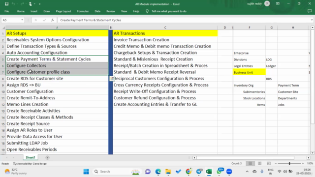
Task: Select column C header
Action: (165, 28)
